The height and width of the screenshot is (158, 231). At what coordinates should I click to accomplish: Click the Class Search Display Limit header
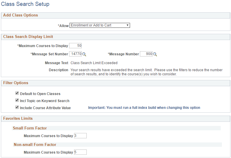tap(28, 37)
